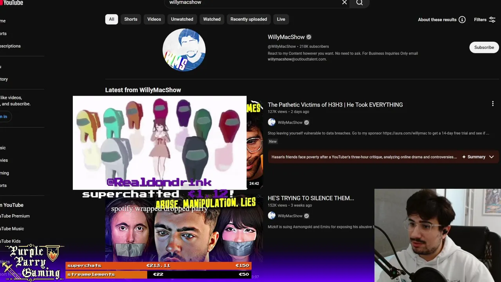
Task: Open three-dot menu for H3H3 video
Action: (493, 104)
